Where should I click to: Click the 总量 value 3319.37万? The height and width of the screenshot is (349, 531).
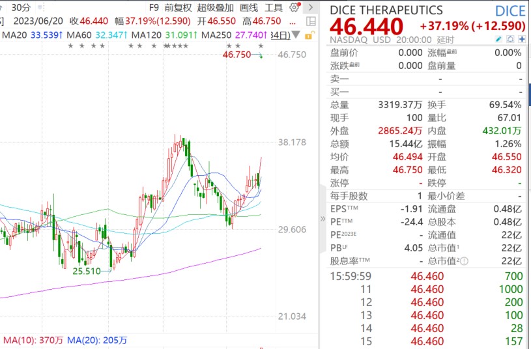pos(400,105)
